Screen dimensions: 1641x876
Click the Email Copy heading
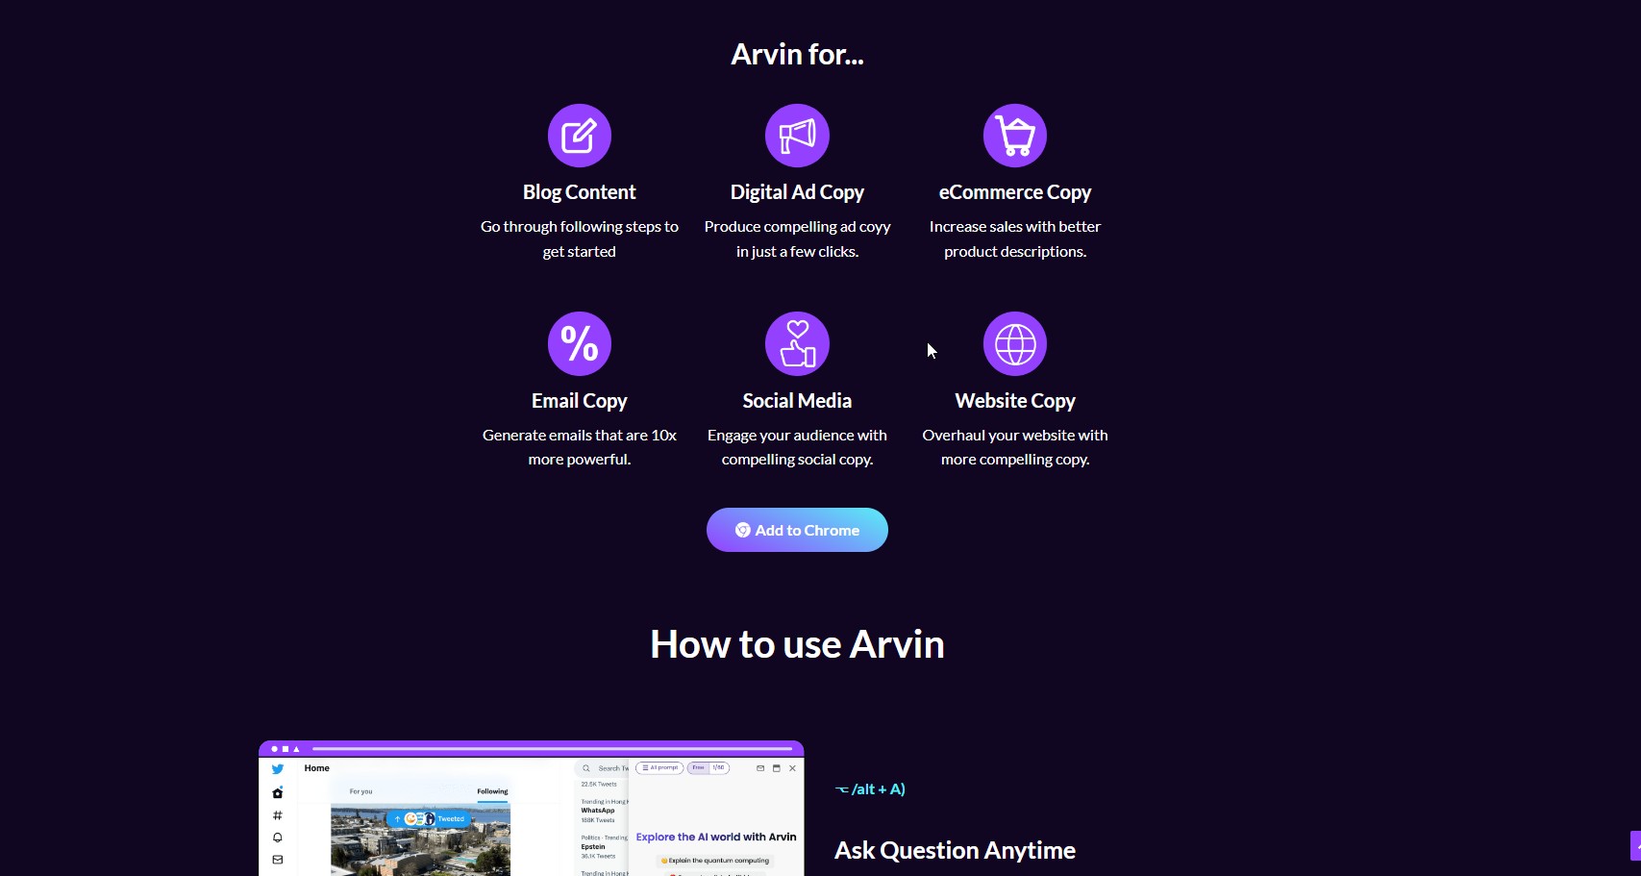click(x=579, y=401)
